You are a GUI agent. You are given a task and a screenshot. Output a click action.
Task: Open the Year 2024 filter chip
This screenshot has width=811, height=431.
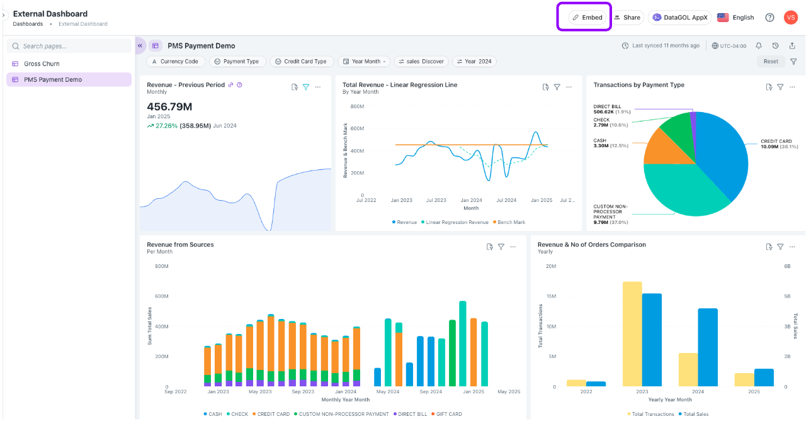click(474, 62)
